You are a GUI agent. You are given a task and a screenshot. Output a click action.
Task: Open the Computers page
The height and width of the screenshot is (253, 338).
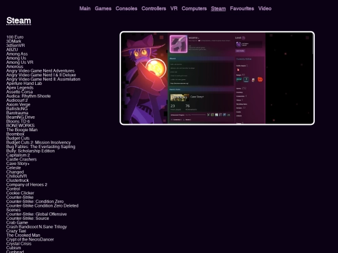[x=194, y=9]
